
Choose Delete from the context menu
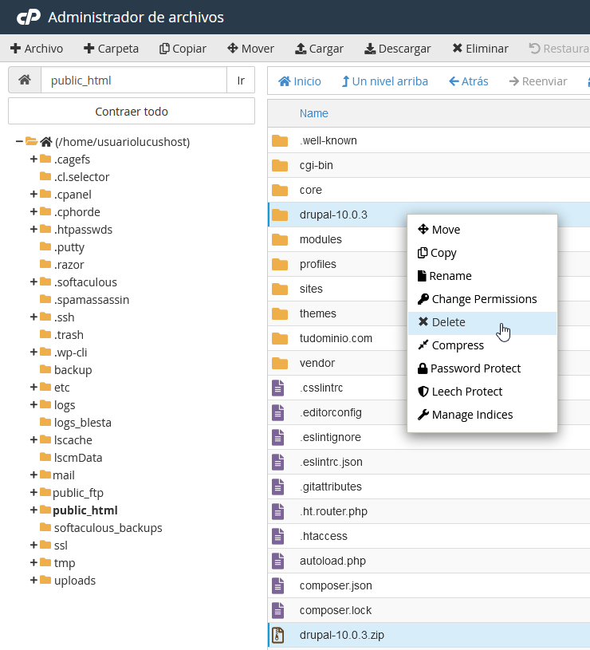click(448, 322)
